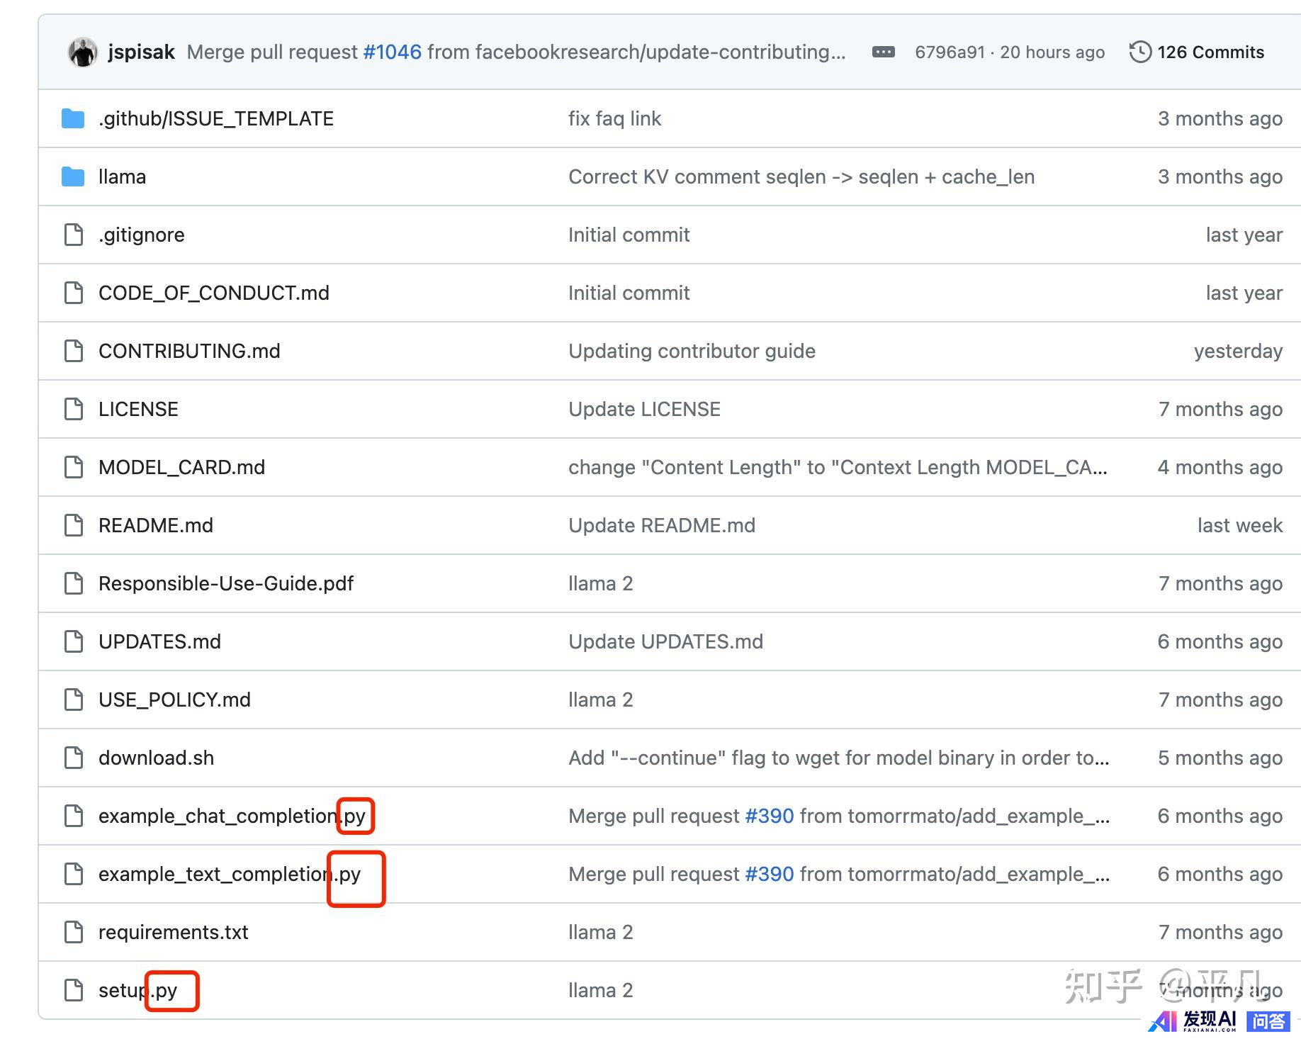
Task: Open 'Update LICENSE' commit message
Action: point(644,409)
